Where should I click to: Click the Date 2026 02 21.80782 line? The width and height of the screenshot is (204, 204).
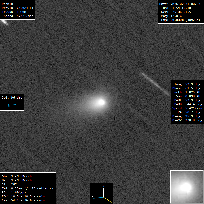(180, 4)
